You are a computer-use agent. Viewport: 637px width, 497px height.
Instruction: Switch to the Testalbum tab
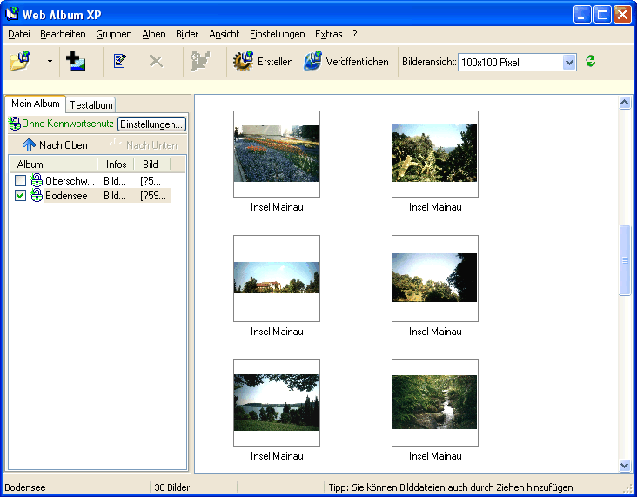(x=91, y=104)
